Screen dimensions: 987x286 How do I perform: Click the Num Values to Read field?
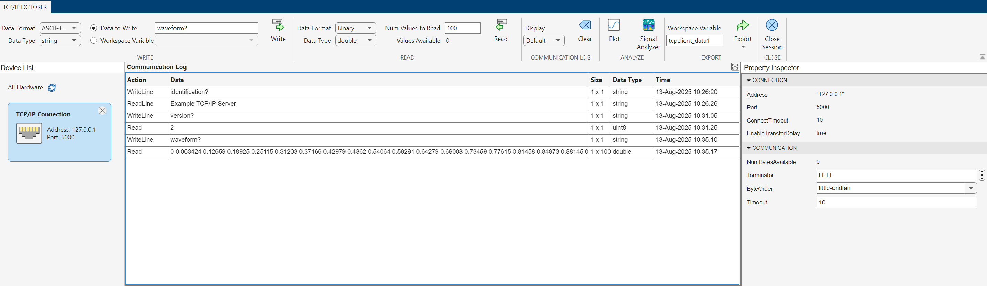click(x=462, y=28)
